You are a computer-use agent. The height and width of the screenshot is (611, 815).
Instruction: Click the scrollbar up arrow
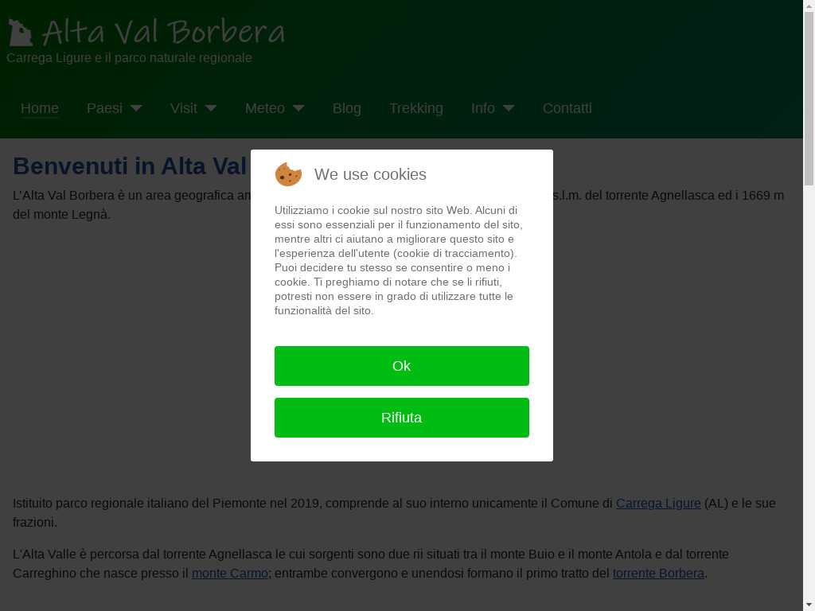[x=809, y=6]
